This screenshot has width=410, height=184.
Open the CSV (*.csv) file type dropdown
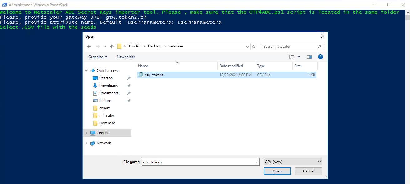[293, 162]
